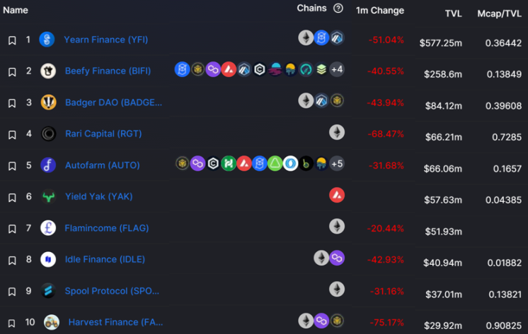Click Polygon chain icon in Idle Finance row
The width and height of the screenshot is (528, 334).
coord(337,258)
